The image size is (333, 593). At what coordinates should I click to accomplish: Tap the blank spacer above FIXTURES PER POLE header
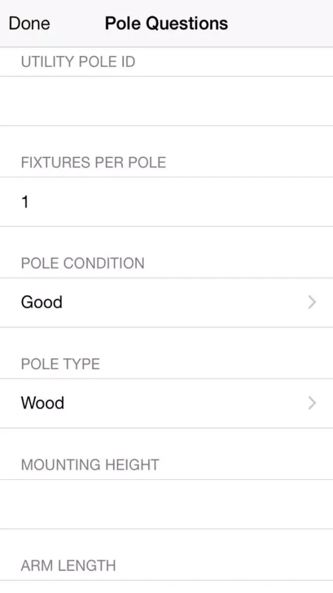pos(166,139)
